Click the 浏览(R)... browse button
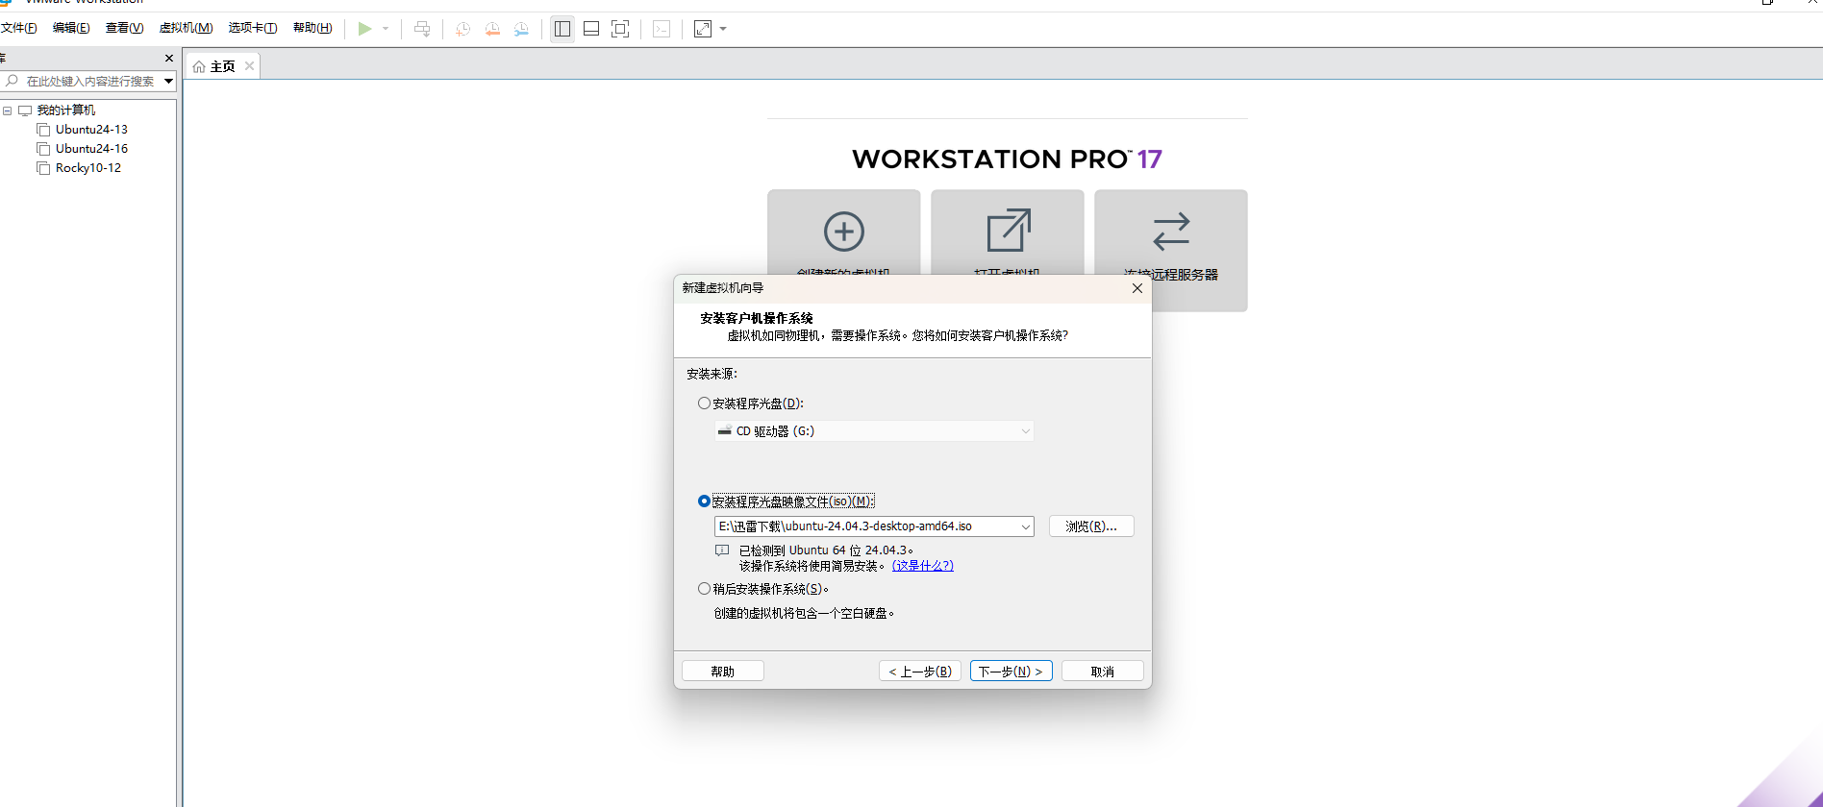Viewport: 1823px width, 807px height. (x=1091, y=526)
